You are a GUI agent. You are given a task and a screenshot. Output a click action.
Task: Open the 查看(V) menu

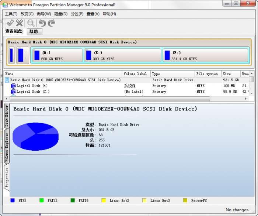[x=93, y=14]
